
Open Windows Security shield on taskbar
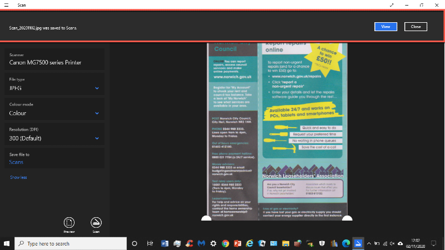(x=322, y=243)
